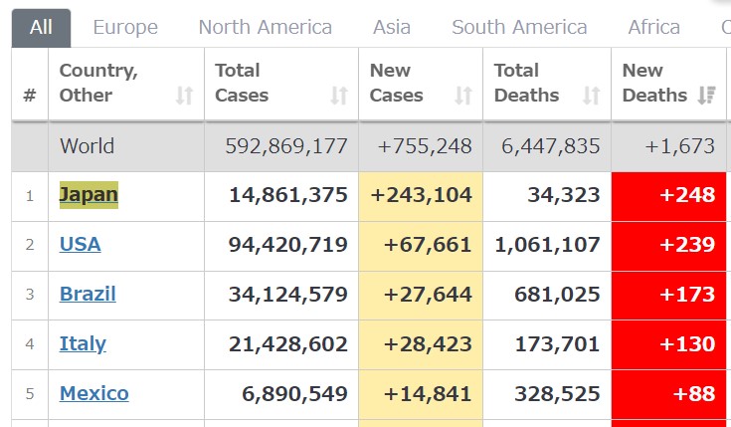Image resolution: width=731 pixels, height=427 pixels.
Task: Select Italy new deaths +130
Action: tap(687, 344)
